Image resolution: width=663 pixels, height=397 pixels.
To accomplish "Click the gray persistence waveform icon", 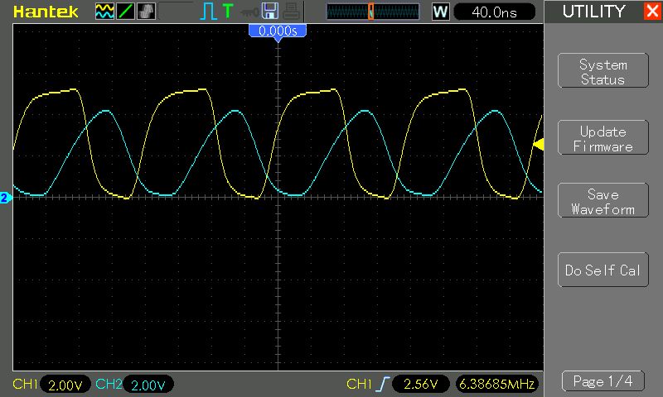I will tap(147, 12).
